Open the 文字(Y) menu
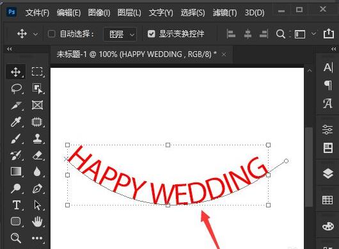Screen dimensions: 339x249 tap(161, 13)
